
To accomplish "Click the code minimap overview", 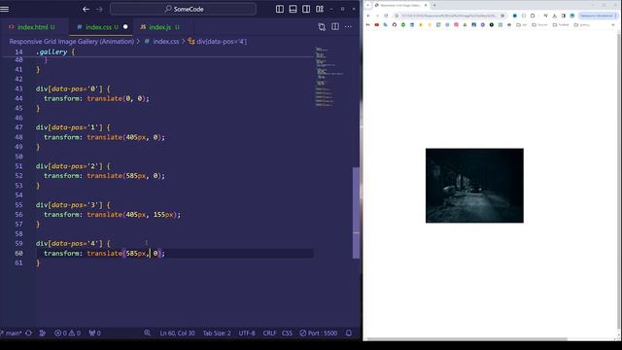I will (328, 78).
